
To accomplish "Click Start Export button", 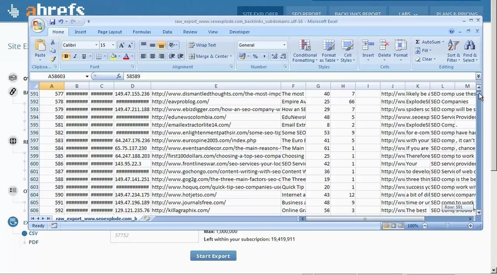I will (x=213, y=256).
